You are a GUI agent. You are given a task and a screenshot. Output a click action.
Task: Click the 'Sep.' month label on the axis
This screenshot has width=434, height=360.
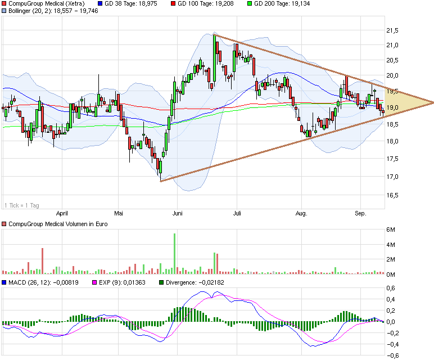pos(361,213)
